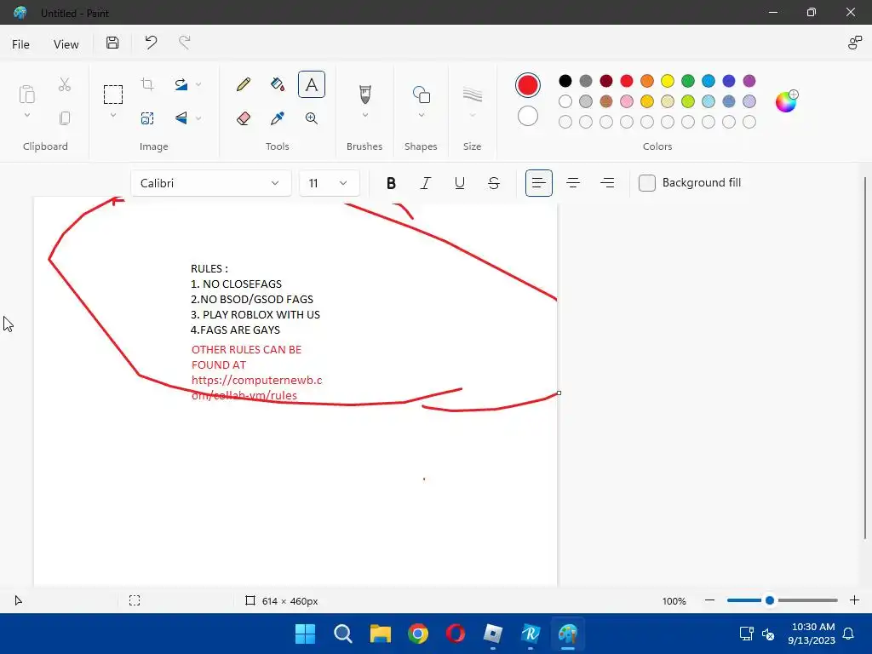Select the Text tool

312,84
